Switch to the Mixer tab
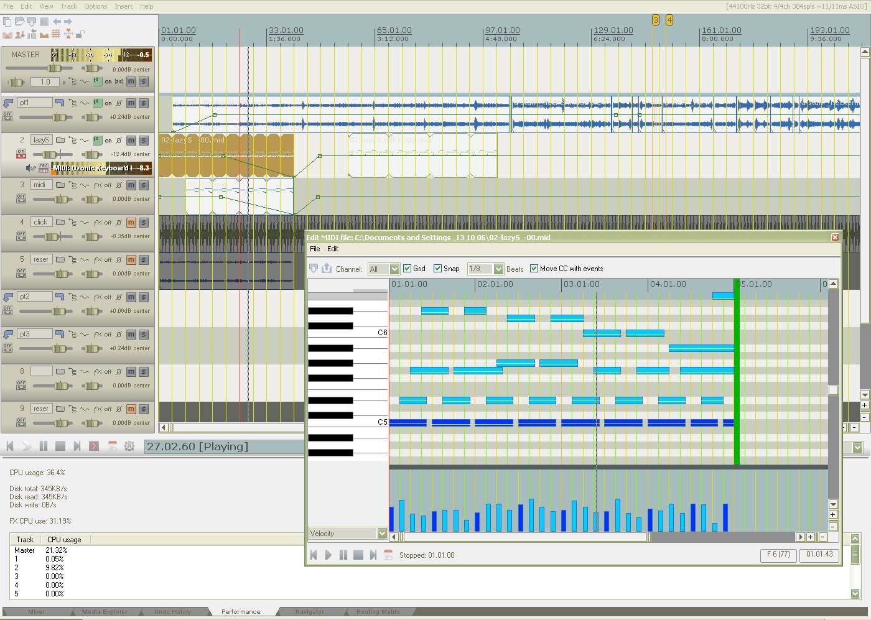 click(36, 612)
